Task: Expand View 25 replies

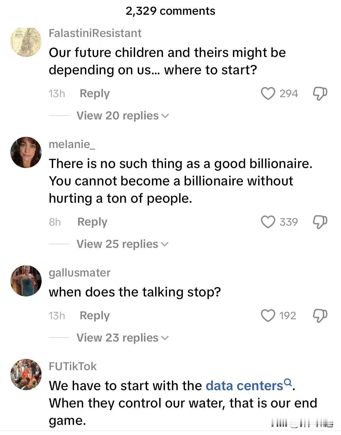Action: coord(122,244)
